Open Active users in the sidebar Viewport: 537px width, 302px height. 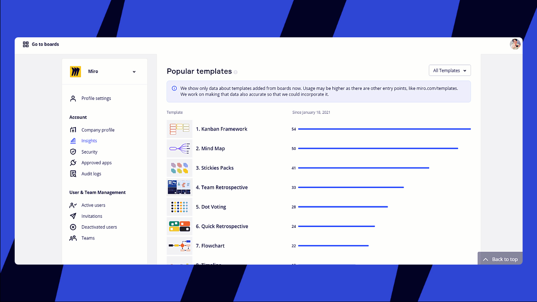93,205
